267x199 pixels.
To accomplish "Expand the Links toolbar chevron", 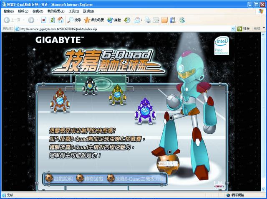I will pos(264,28).
